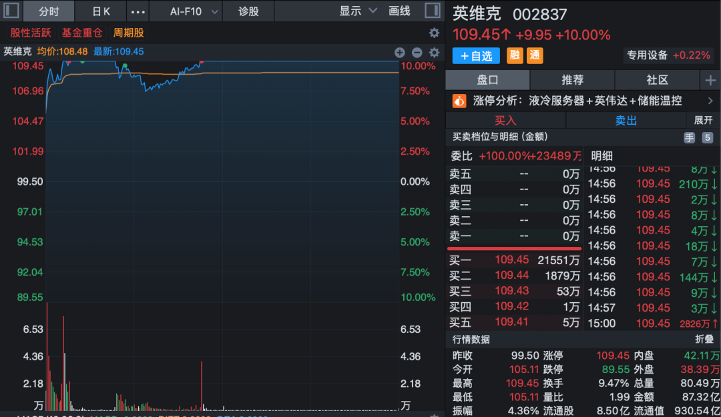The height and width of the screenshot is (417, 721).
Task: Click the +自选 add to watchlist button
Action: click(x=475, y=55)
